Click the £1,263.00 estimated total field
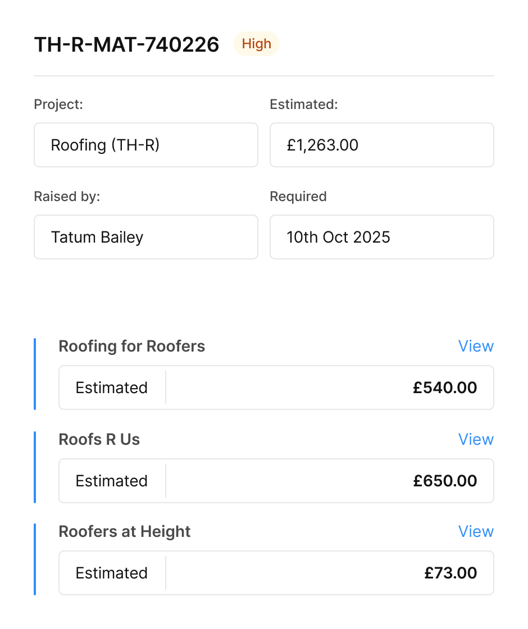528x629 pixels. click(382, 145)
